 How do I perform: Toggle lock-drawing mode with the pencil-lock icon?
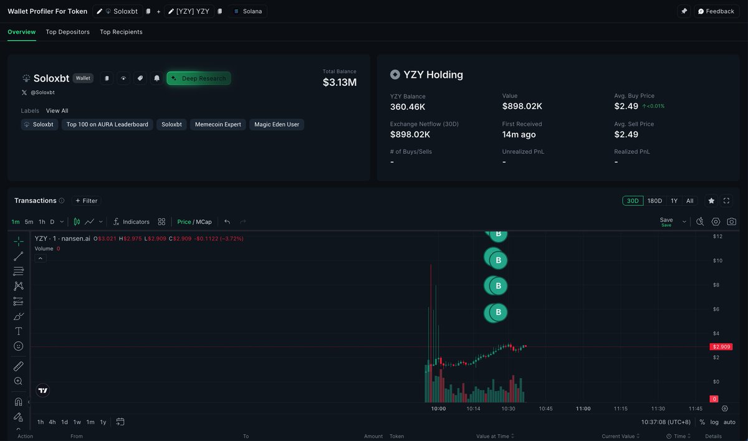tap(19, 417)
